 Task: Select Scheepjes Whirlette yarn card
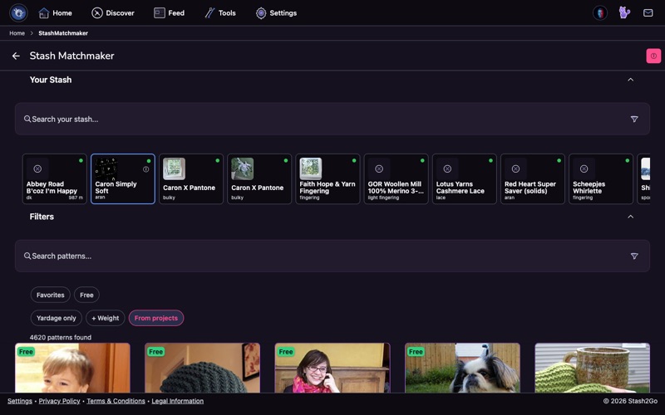click(601, 178)
